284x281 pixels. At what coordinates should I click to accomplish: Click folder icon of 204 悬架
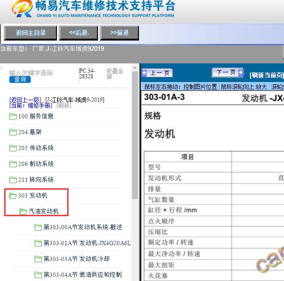click(x=13, y=132)
